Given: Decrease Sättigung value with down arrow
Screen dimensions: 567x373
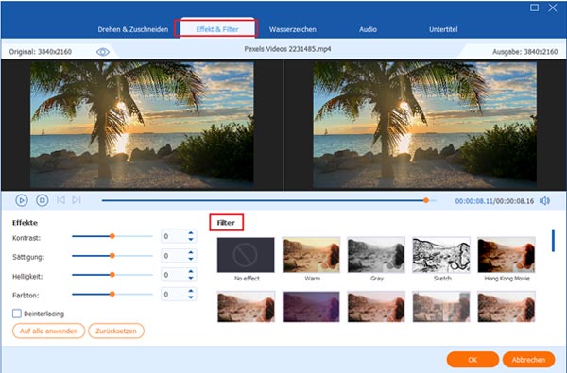Looking at the screenshot, I should pyautogui.click(x=191, y=259).
